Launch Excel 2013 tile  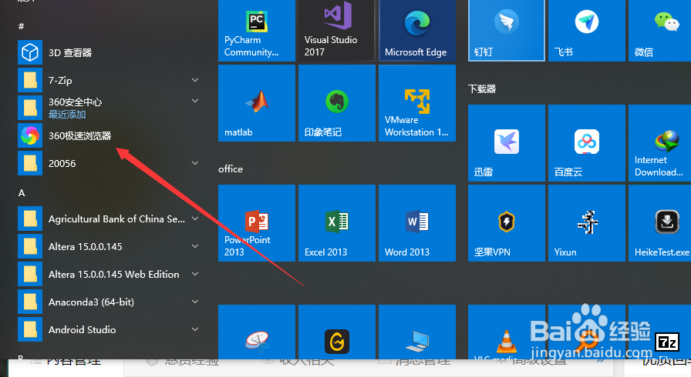[x=337, y=223]
